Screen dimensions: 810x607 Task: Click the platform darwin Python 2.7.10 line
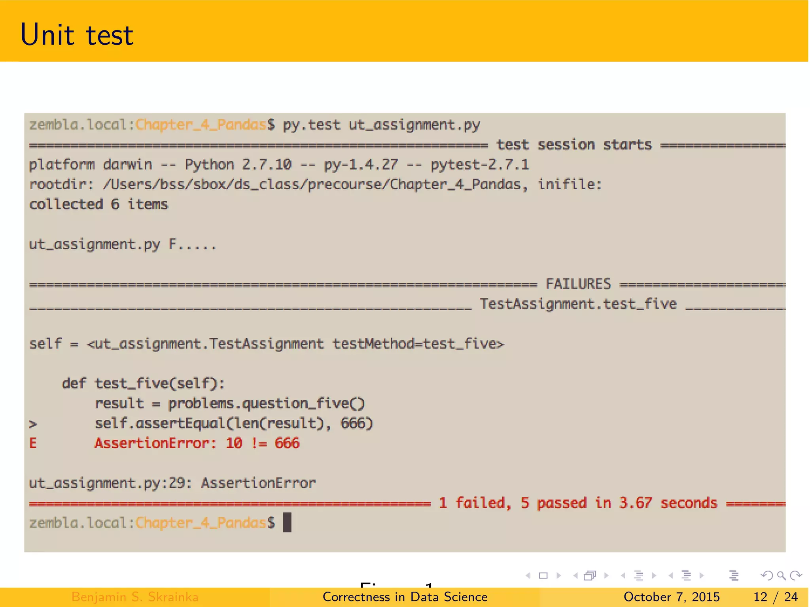tap(279, 165)
